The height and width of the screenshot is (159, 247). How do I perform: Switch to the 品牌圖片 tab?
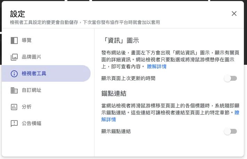(32, 57)
